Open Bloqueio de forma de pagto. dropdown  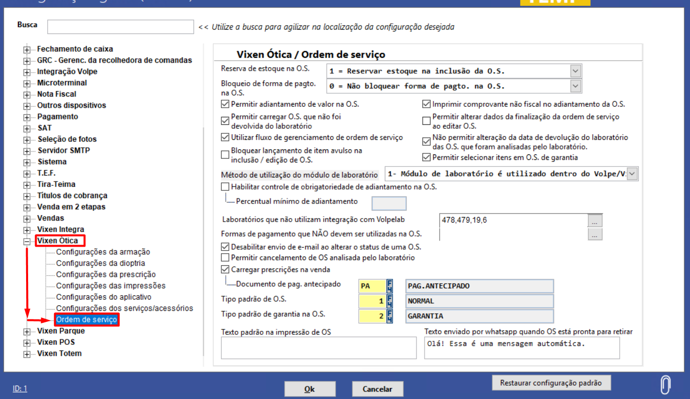[x=576, y=86]
